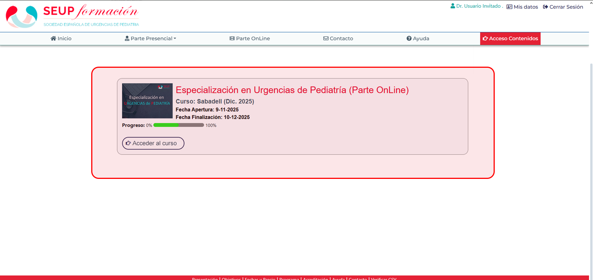The height and width of the screenshot is (280, 593).
Task: Click the user icon beside Dr. Usuario Invitado
Action: pyautogui.click(x=452, y=6)
